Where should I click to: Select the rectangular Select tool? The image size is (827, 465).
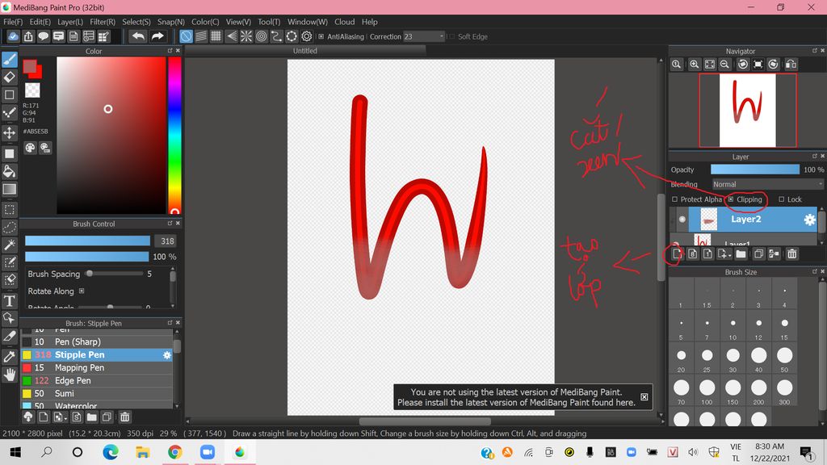[10, 210]
